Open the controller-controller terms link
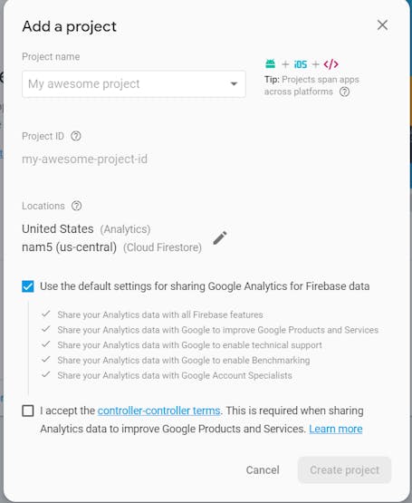The width and height of the screenshot is (412, 503). tap(158, 411)
